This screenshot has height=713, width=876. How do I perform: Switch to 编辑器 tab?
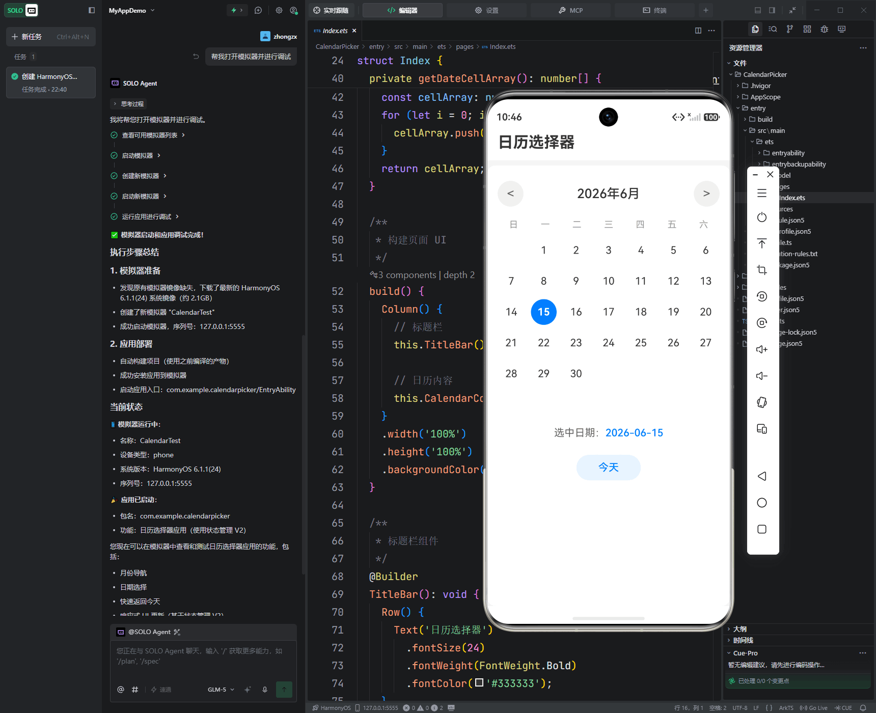[402, 10]
